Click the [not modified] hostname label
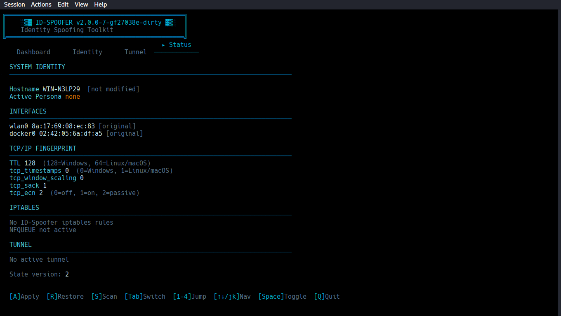The image size is (561, 316). [x=113, y=89]
